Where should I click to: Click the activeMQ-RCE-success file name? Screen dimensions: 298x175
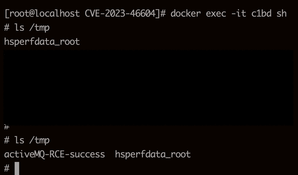coord(54,154)
